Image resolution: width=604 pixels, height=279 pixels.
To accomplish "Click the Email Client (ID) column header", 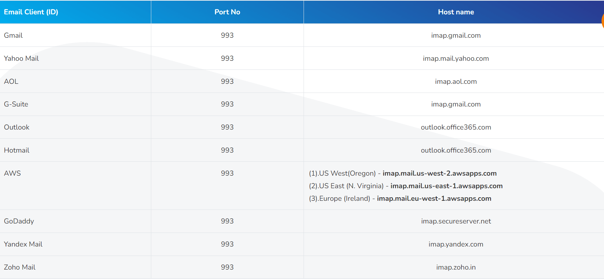I will click(31, 12).
